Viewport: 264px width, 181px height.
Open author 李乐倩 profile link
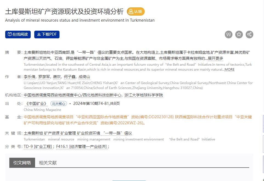[29, 77]
